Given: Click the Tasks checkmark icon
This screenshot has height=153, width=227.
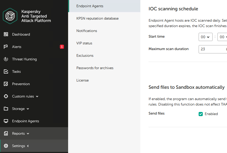Looking at the screenshot, I should [x=6, y=71].
